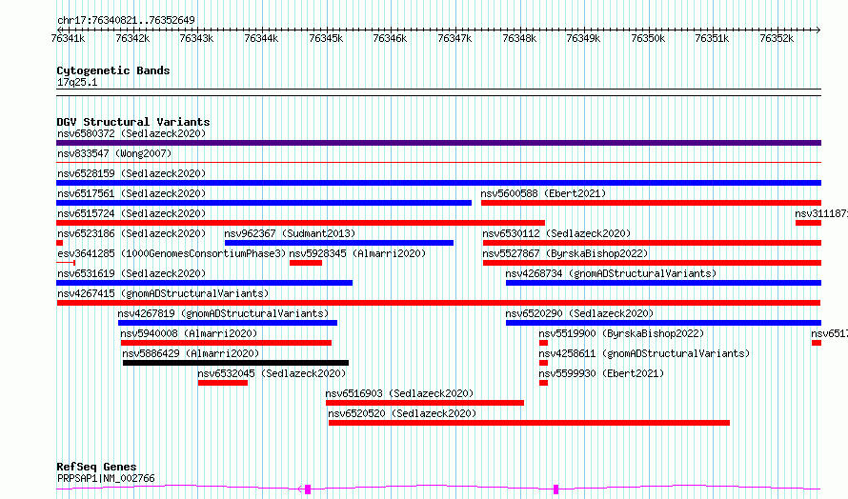The width and height of the screenshot is (848, 499).
Task: Click nsv5519900 (ByrskaBishop2022) small red block
Action: (x=543, y=343)
